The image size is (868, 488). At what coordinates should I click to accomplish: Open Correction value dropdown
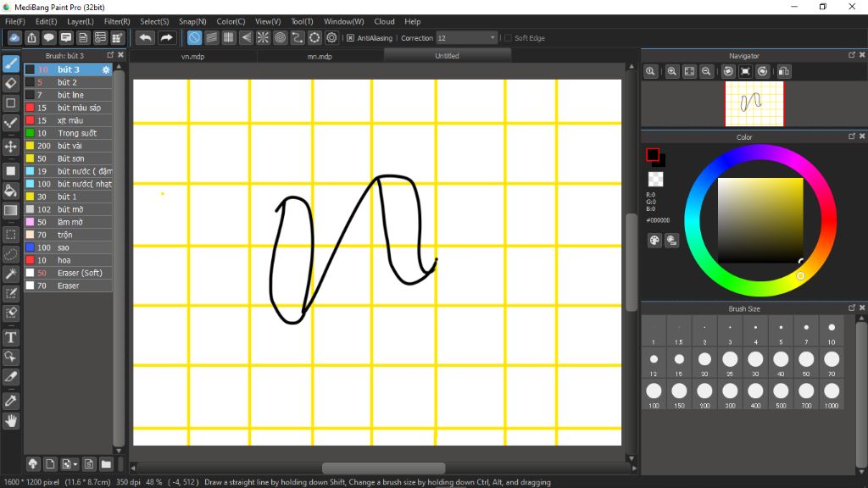(492, 38)
